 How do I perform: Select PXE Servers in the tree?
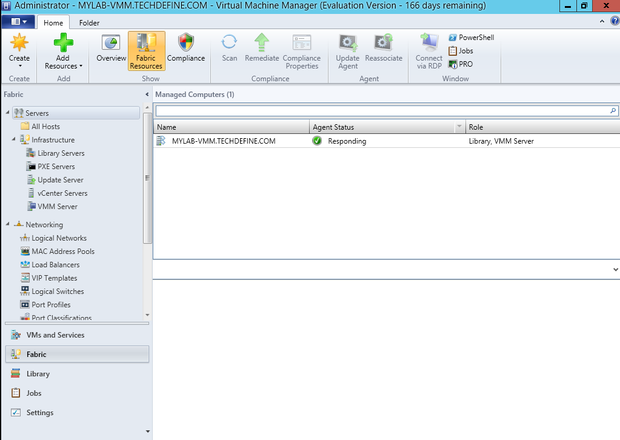pos(51,167)
